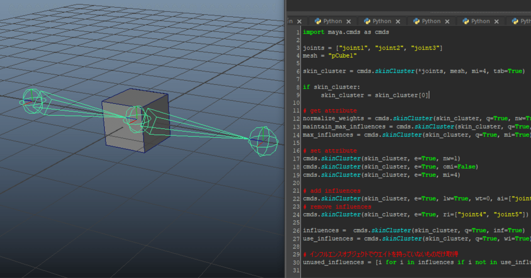This screenshot has width=531, height=278.
Task: Click the skinCluster command link on line 6
Action: click(395, 71)
